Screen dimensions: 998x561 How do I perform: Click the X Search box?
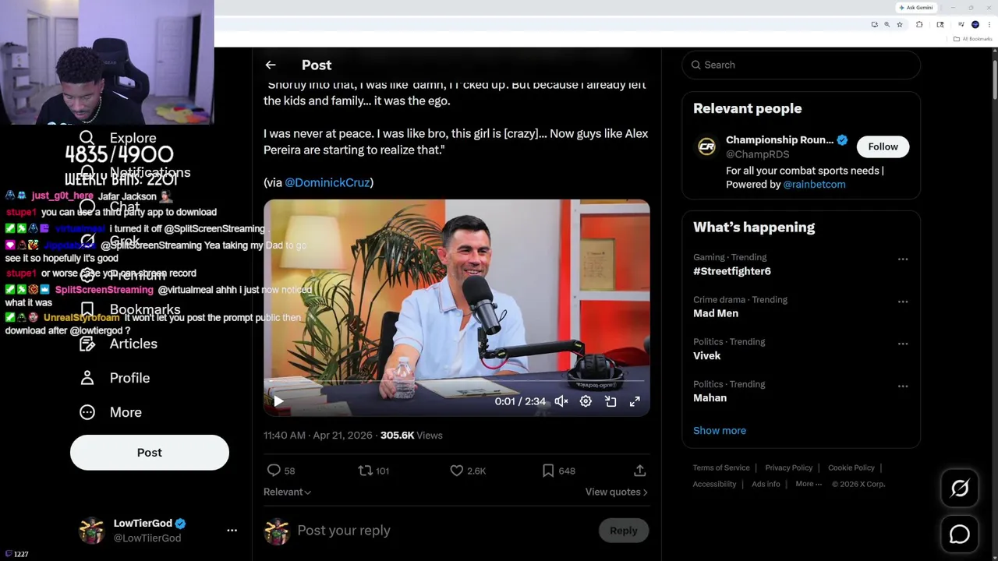point(802,65)
